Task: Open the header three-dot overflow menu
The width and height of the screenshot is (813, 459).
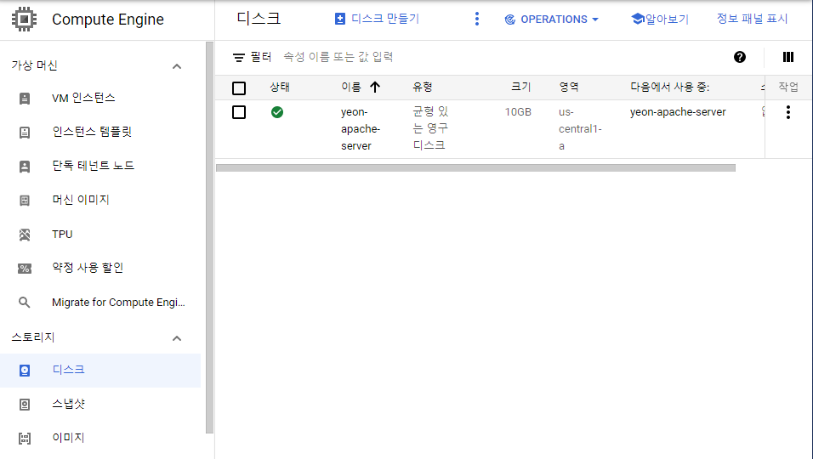Action: pos(477,20)
